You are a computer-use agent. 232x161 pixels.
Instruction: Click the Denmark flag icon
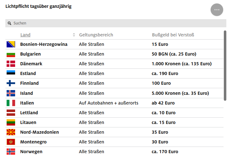click(x=11, y=64)
